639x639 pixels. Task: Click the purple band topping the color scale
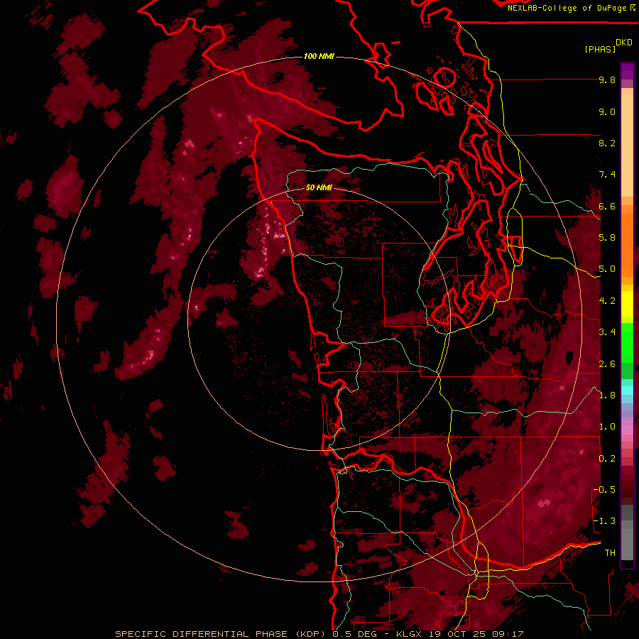coord(627,71)
